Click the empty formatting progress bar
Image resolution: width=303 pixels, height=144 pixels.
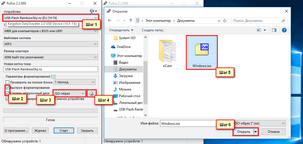51,111
